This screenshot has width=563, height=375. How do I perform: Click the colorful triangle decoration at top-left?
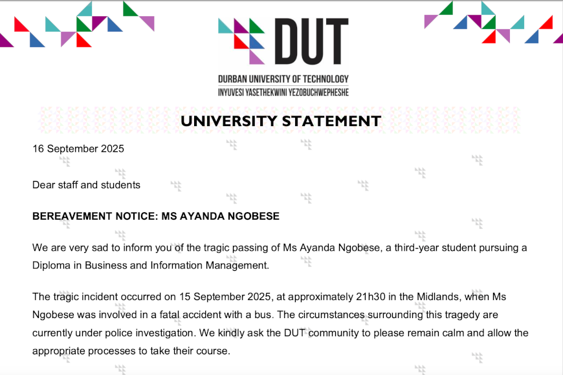click(x=77, y=25)
